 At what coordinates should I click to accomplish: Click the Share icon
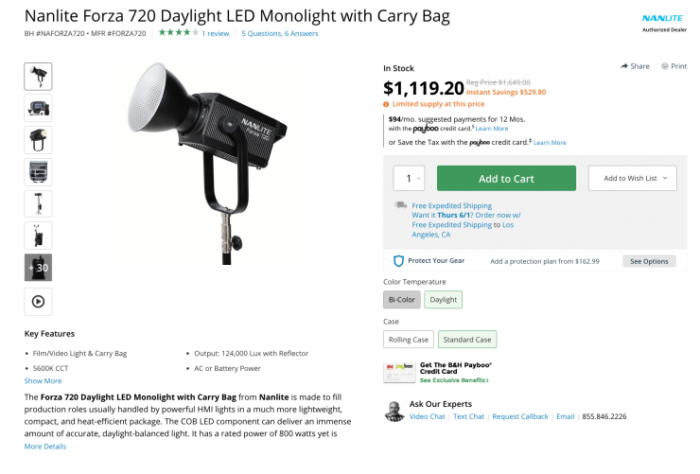coord(624,66)
